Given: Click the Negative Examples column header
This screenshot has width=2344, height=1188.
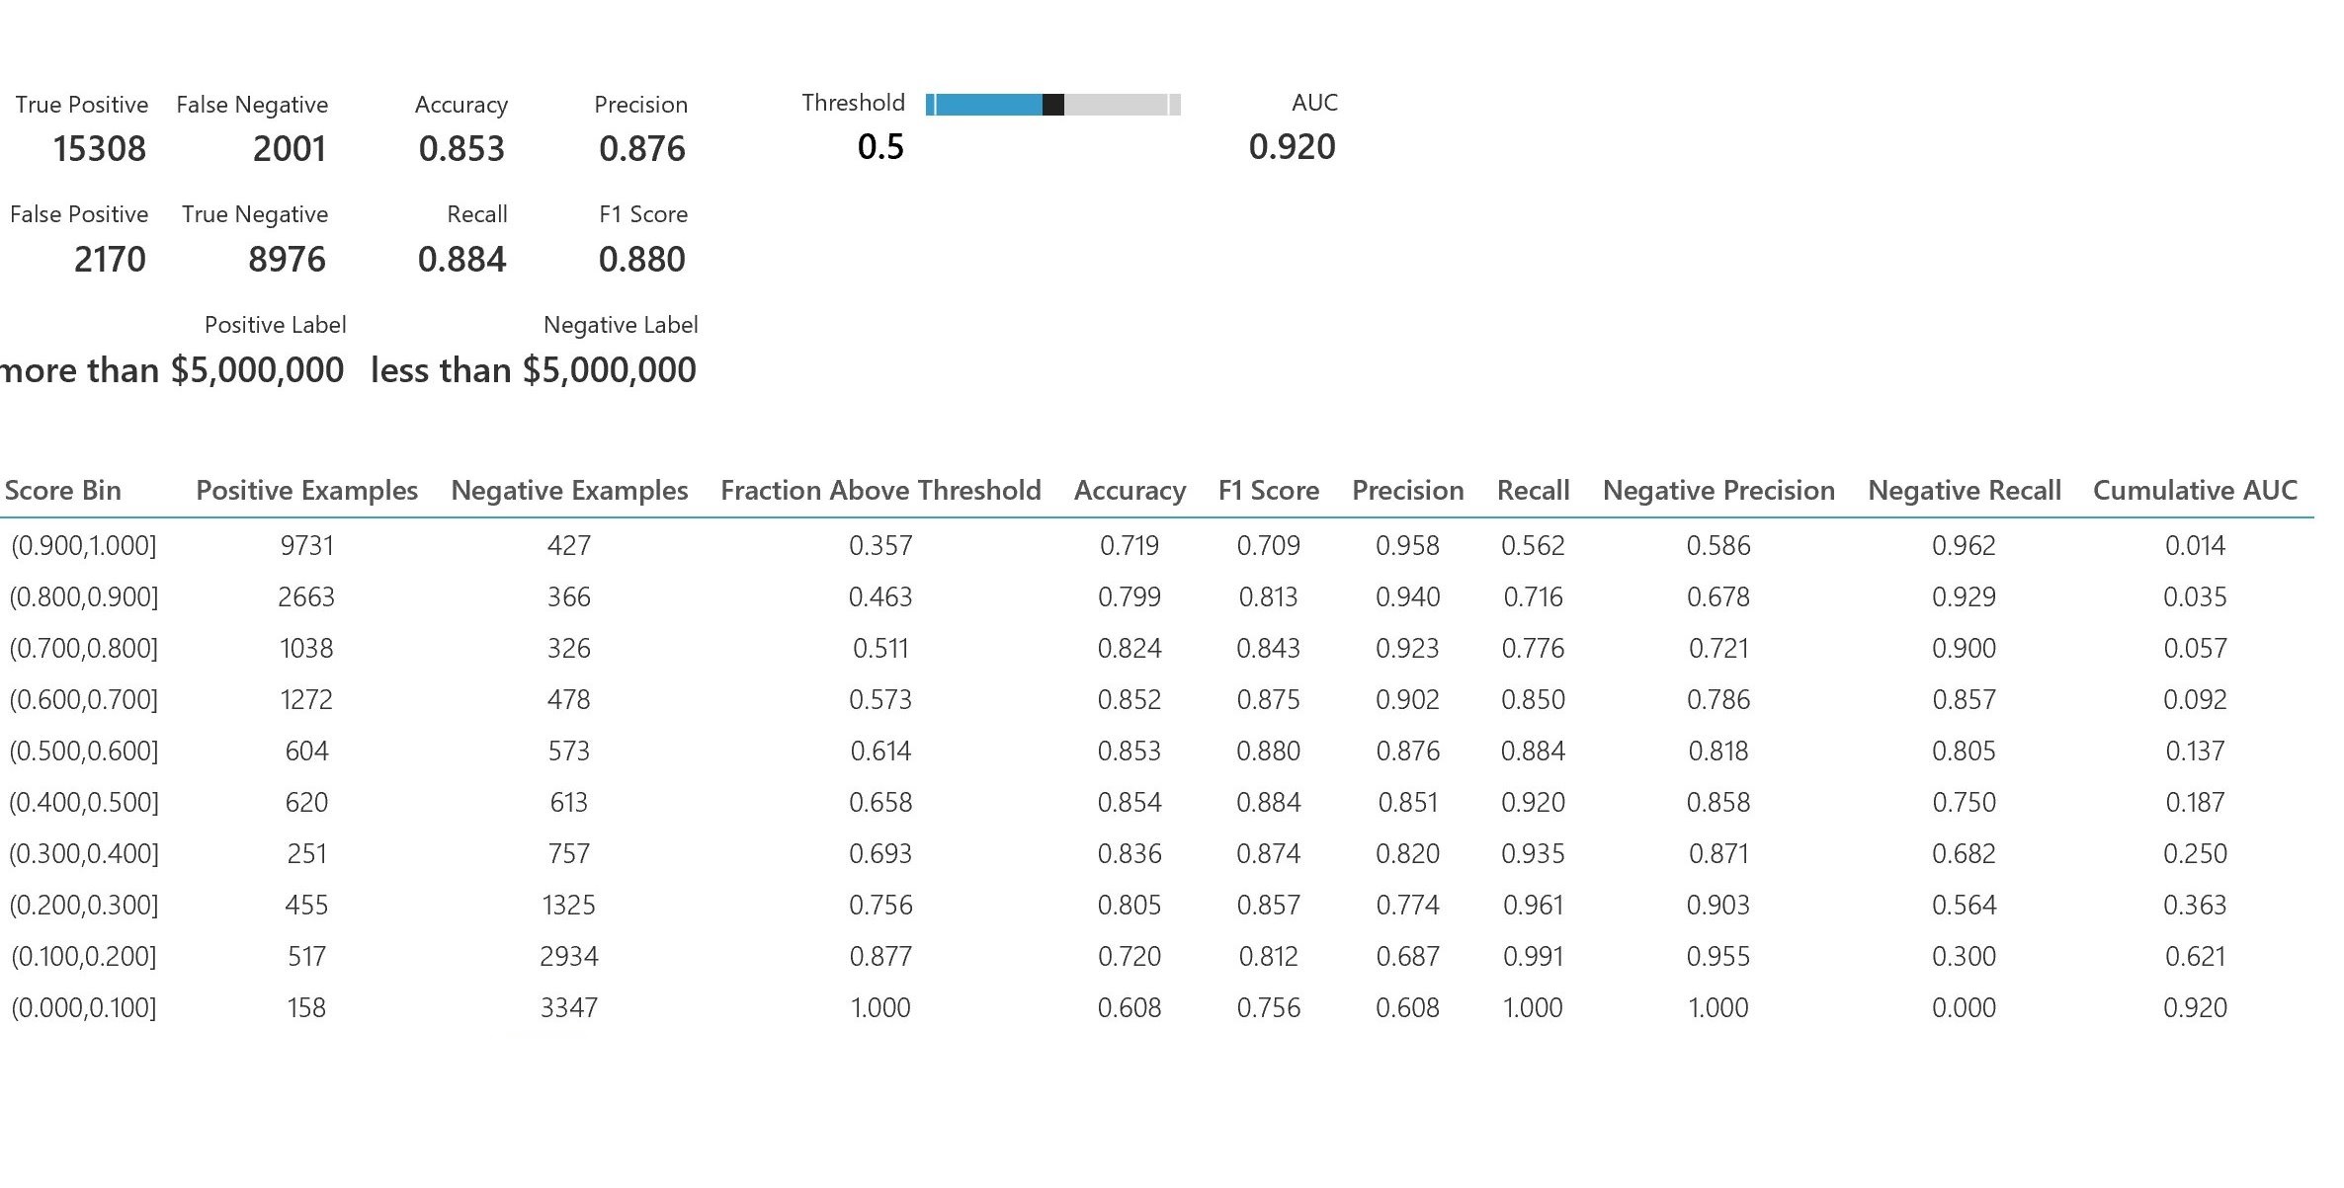Looking at the screenshot, I should (x=569, y=491).
